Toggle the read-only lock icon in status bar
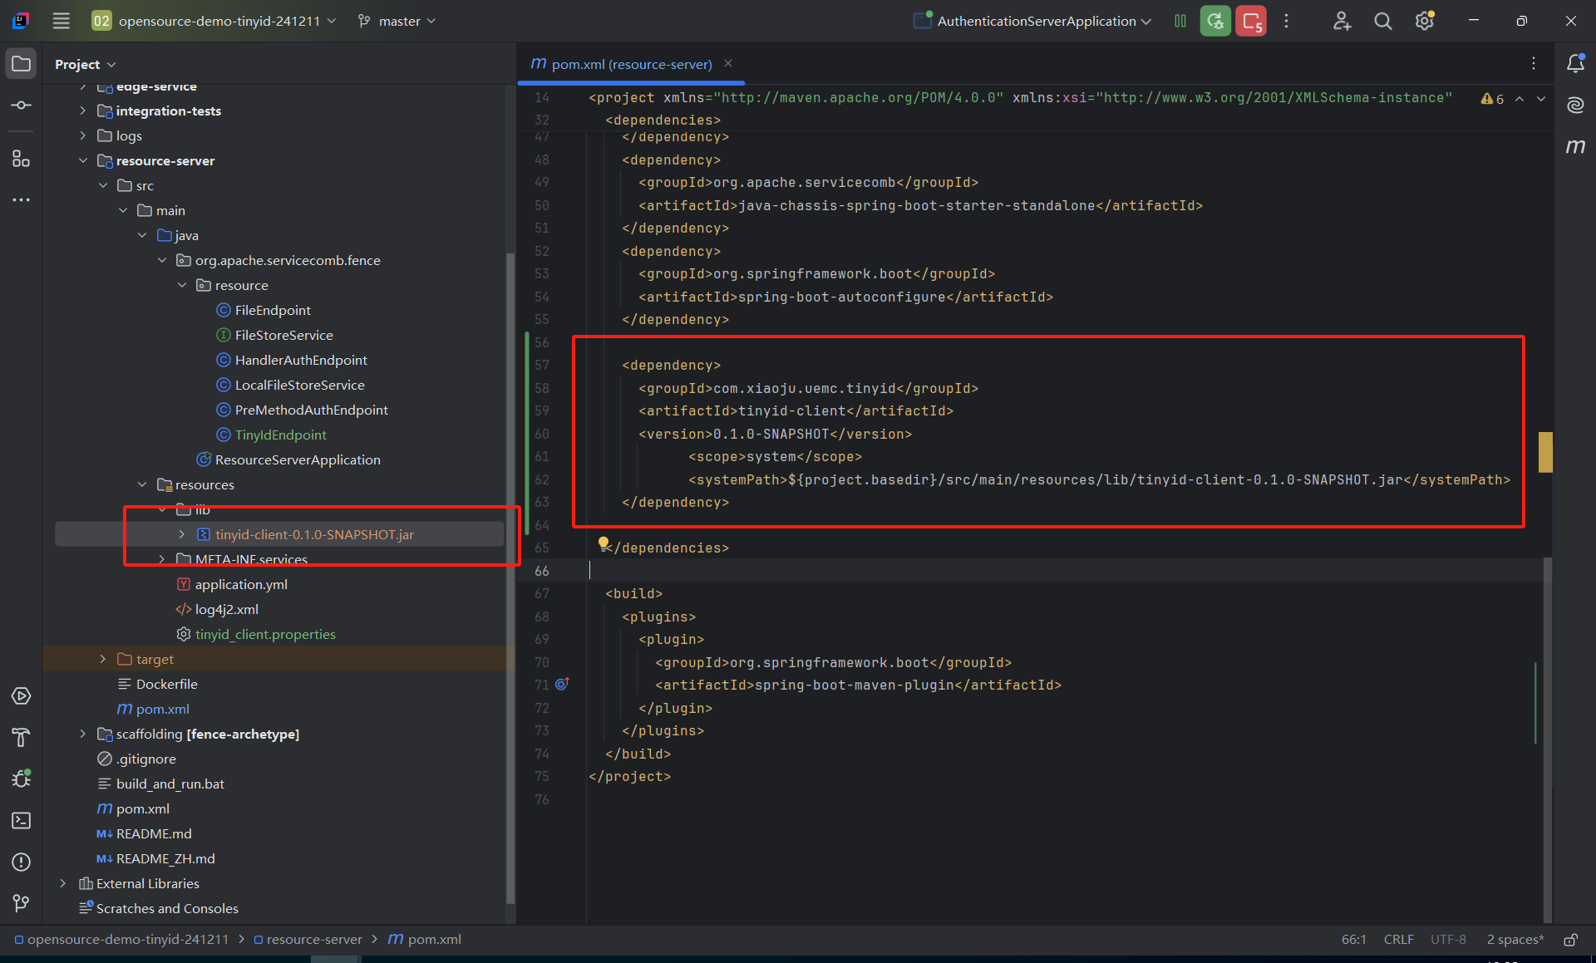The height and width of the screenshot is (963, 1596). (1570, 940)
